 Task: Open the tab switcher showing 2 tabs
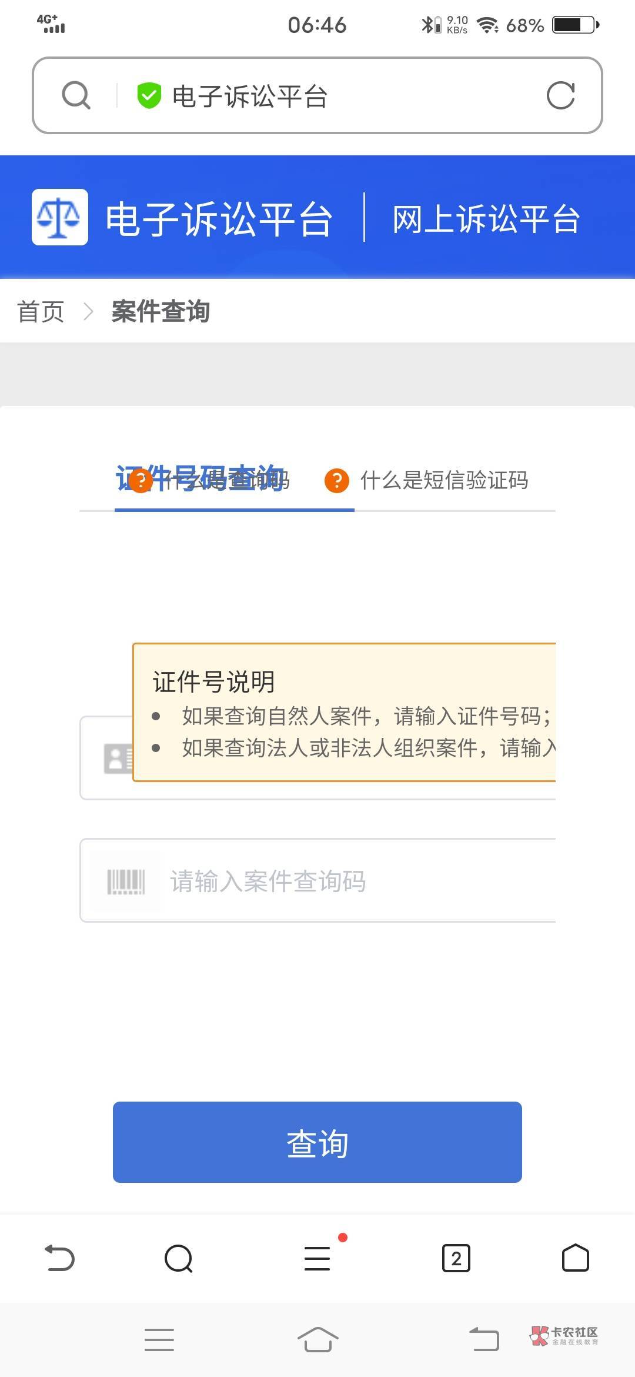click(x=456, y=1258)
